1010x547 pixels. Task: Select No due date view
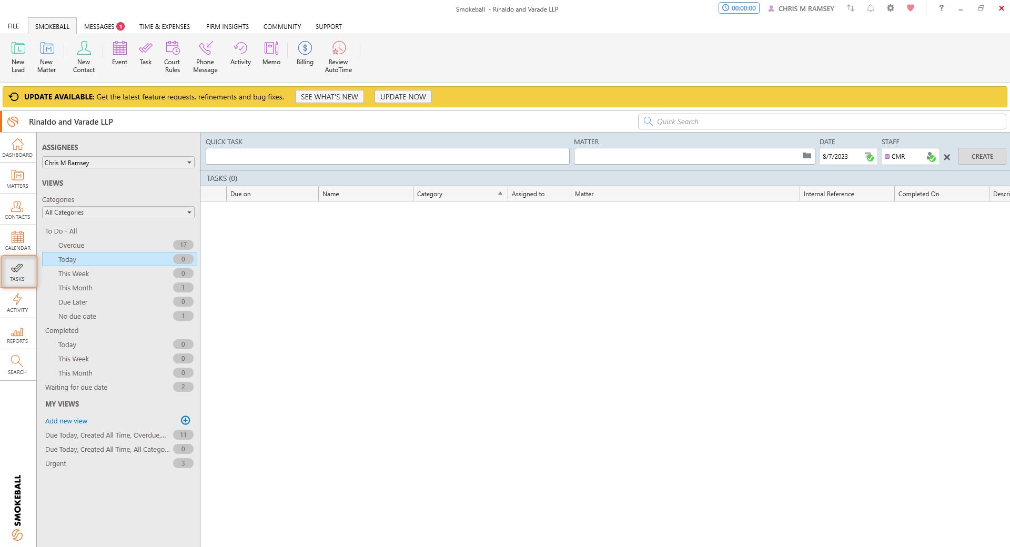click(x=118, y=316)
